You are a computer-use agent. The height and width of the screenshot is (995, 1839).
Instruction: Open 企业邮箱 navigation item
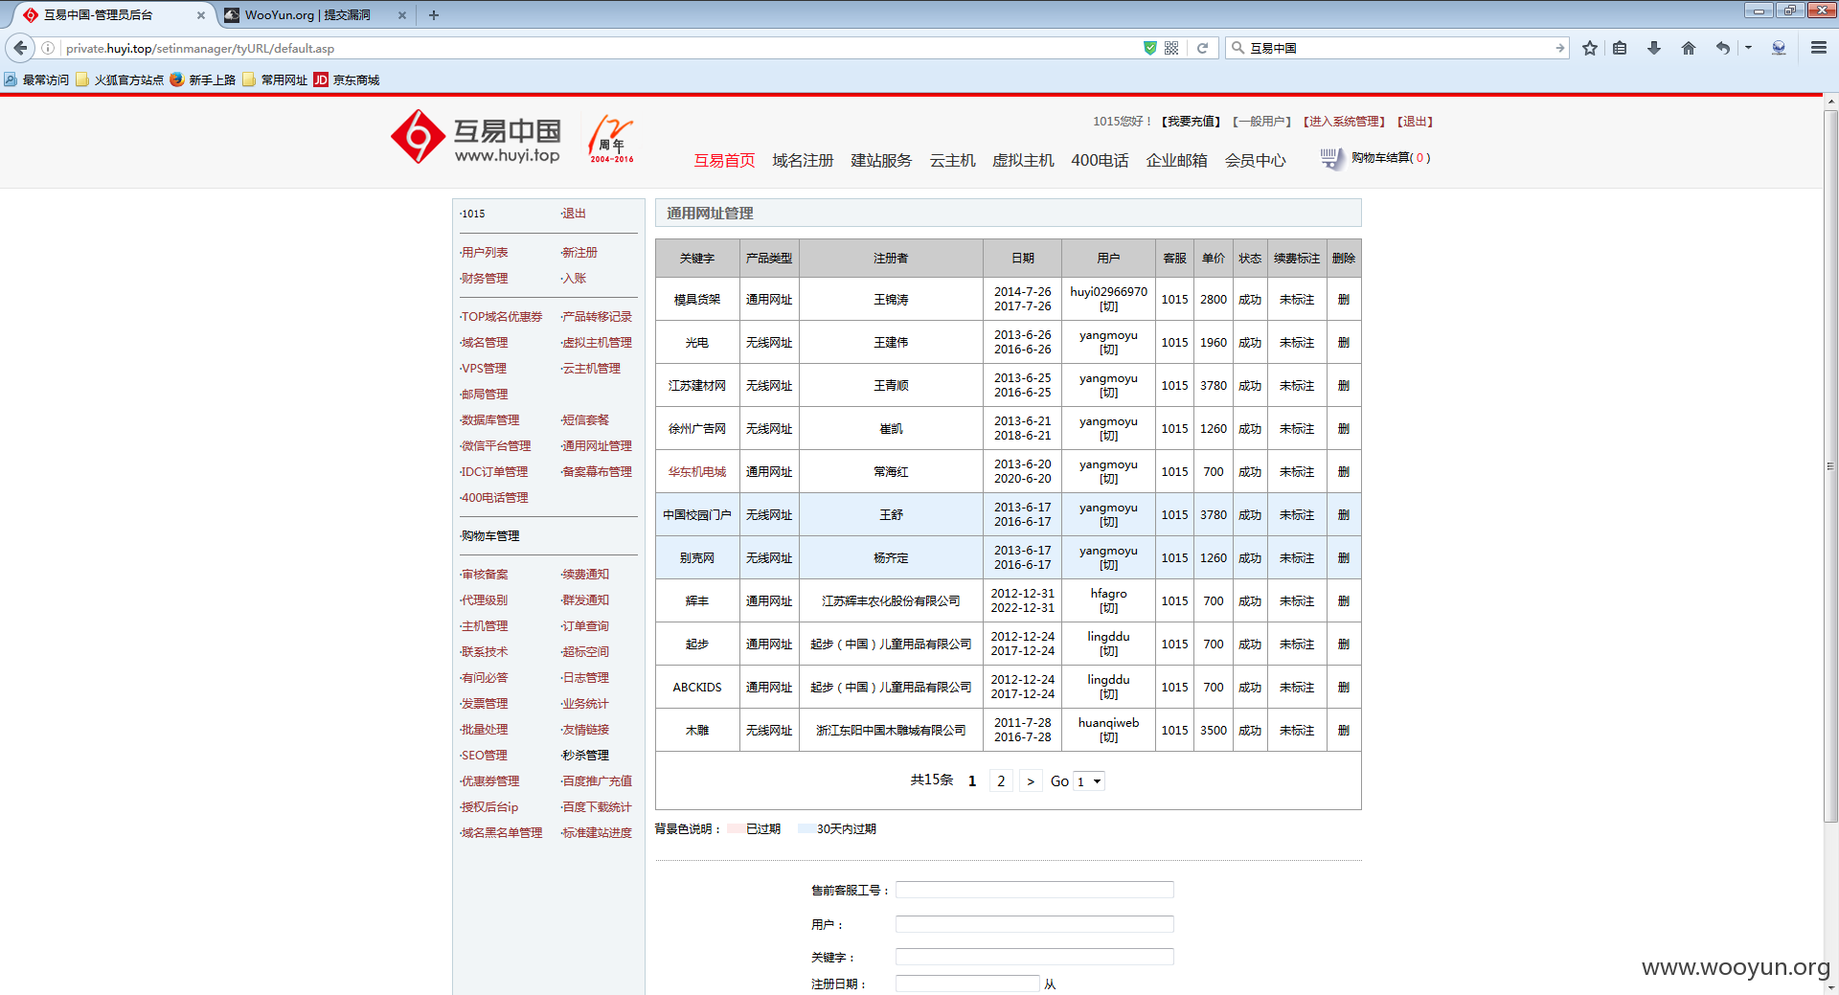(1176, 161)
